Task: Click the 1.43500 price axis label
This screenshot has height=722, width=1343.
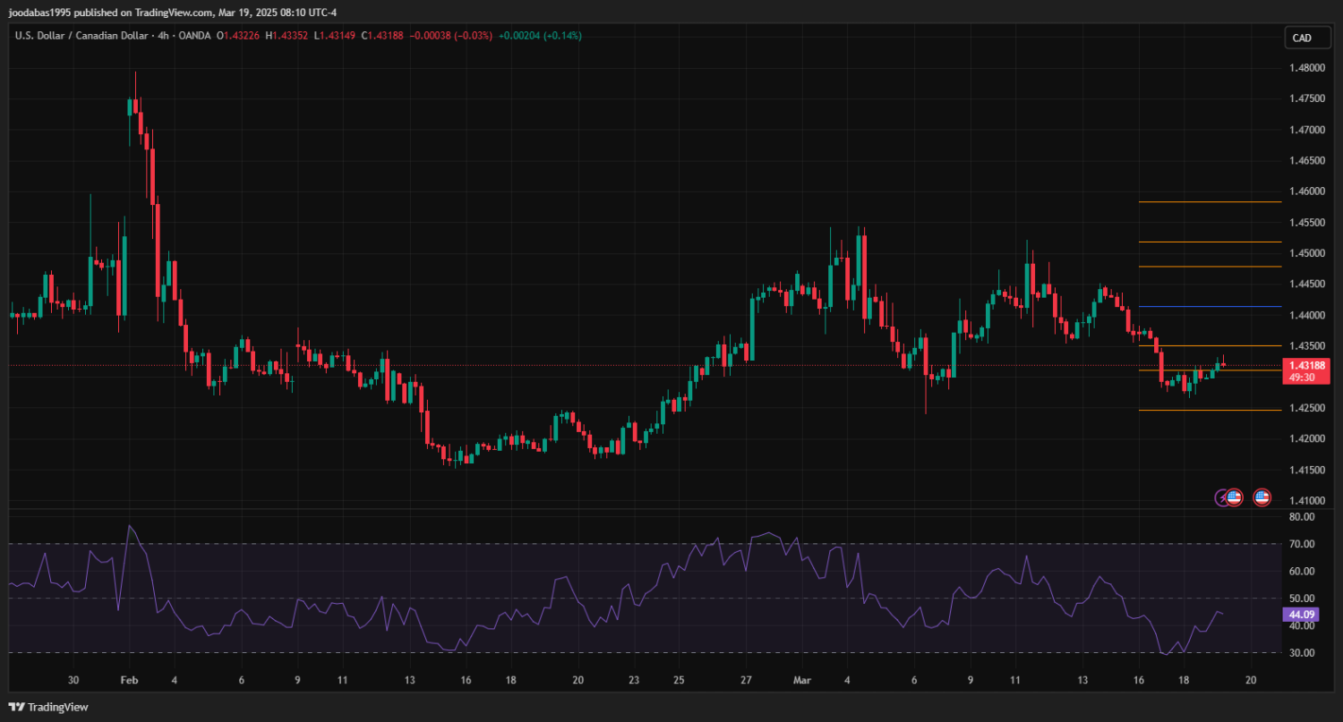Action: (1308, 346)
